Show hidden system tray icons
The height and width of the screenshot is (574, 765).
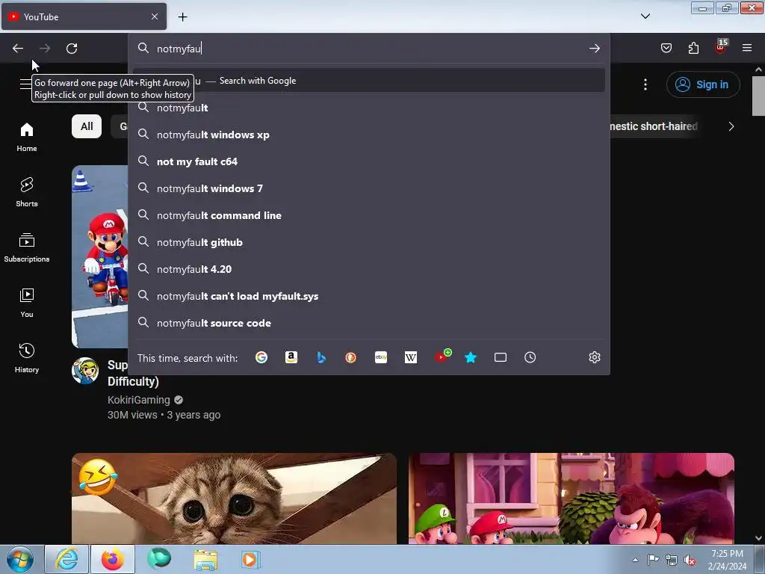(x=635, y=560)
